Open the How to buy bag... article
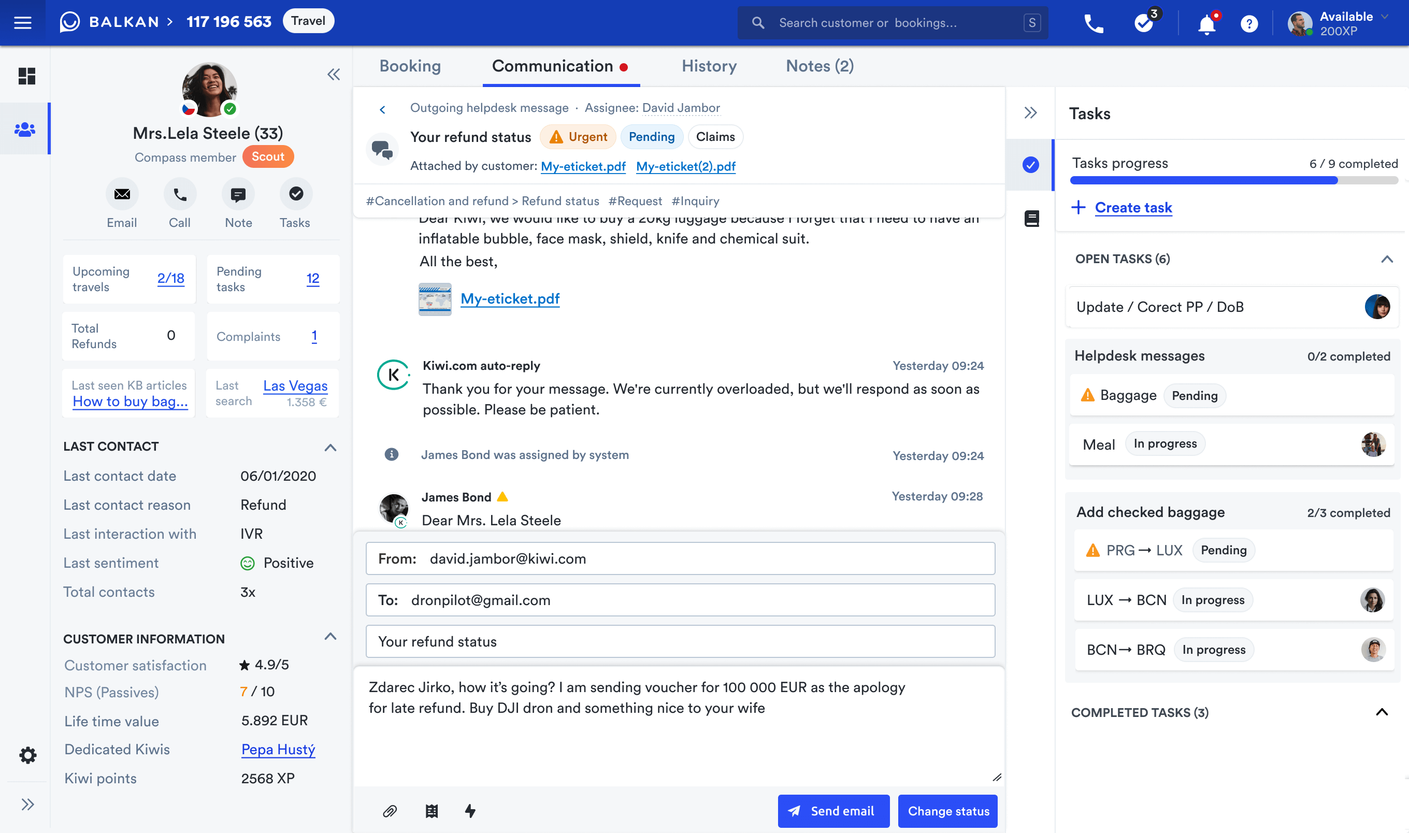The height and width of the screenshot is (833, 1409). coord(130,401)
